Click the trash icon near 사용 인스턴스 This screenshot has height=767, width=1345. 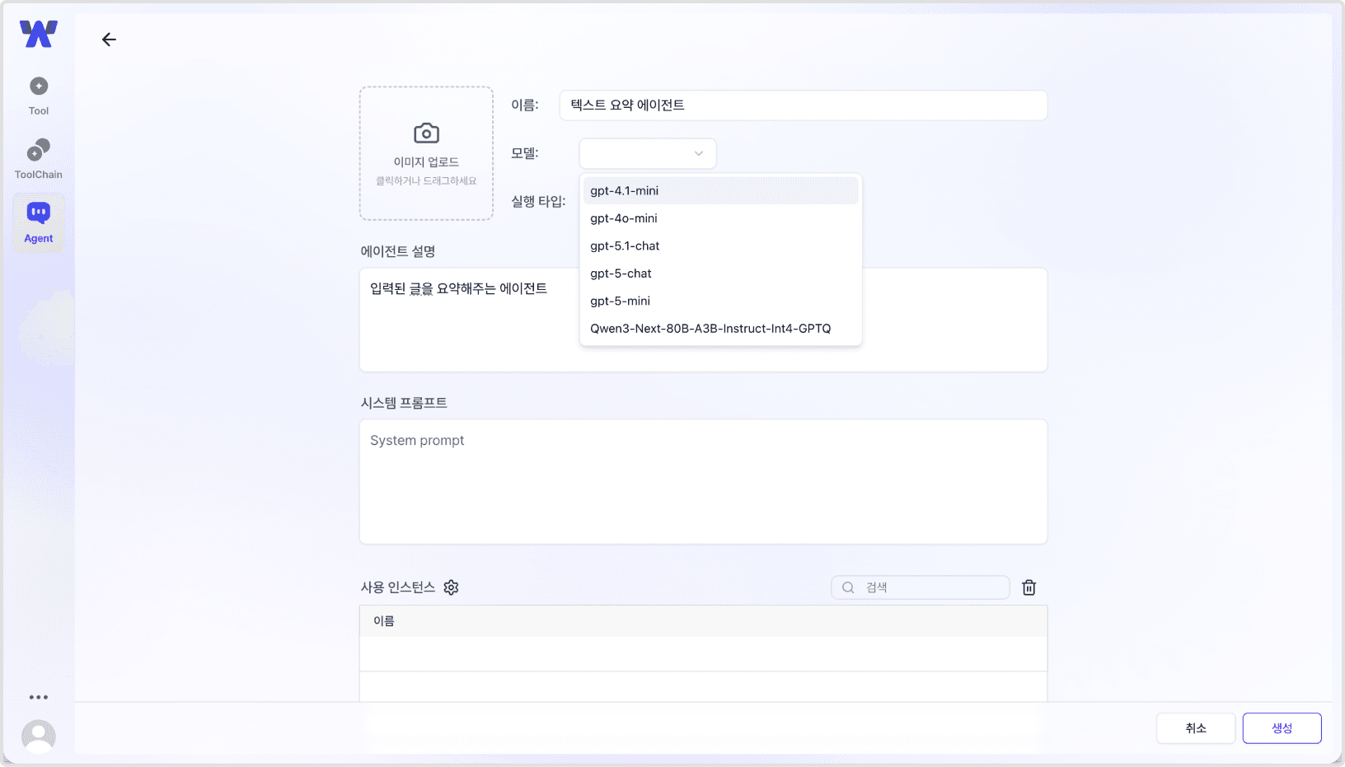(x=1029, y=587)
